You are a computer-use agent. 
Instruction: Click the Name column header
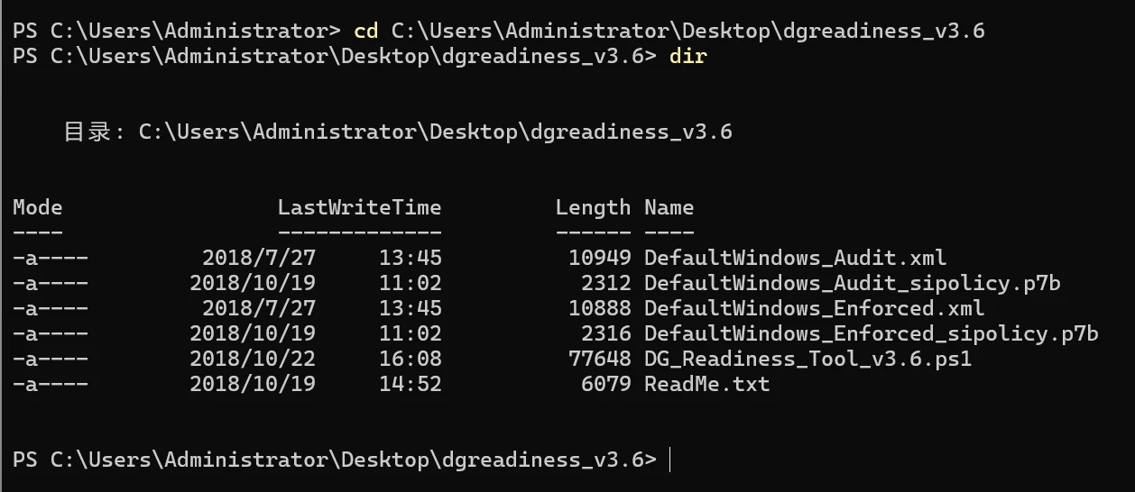[669, 207]
